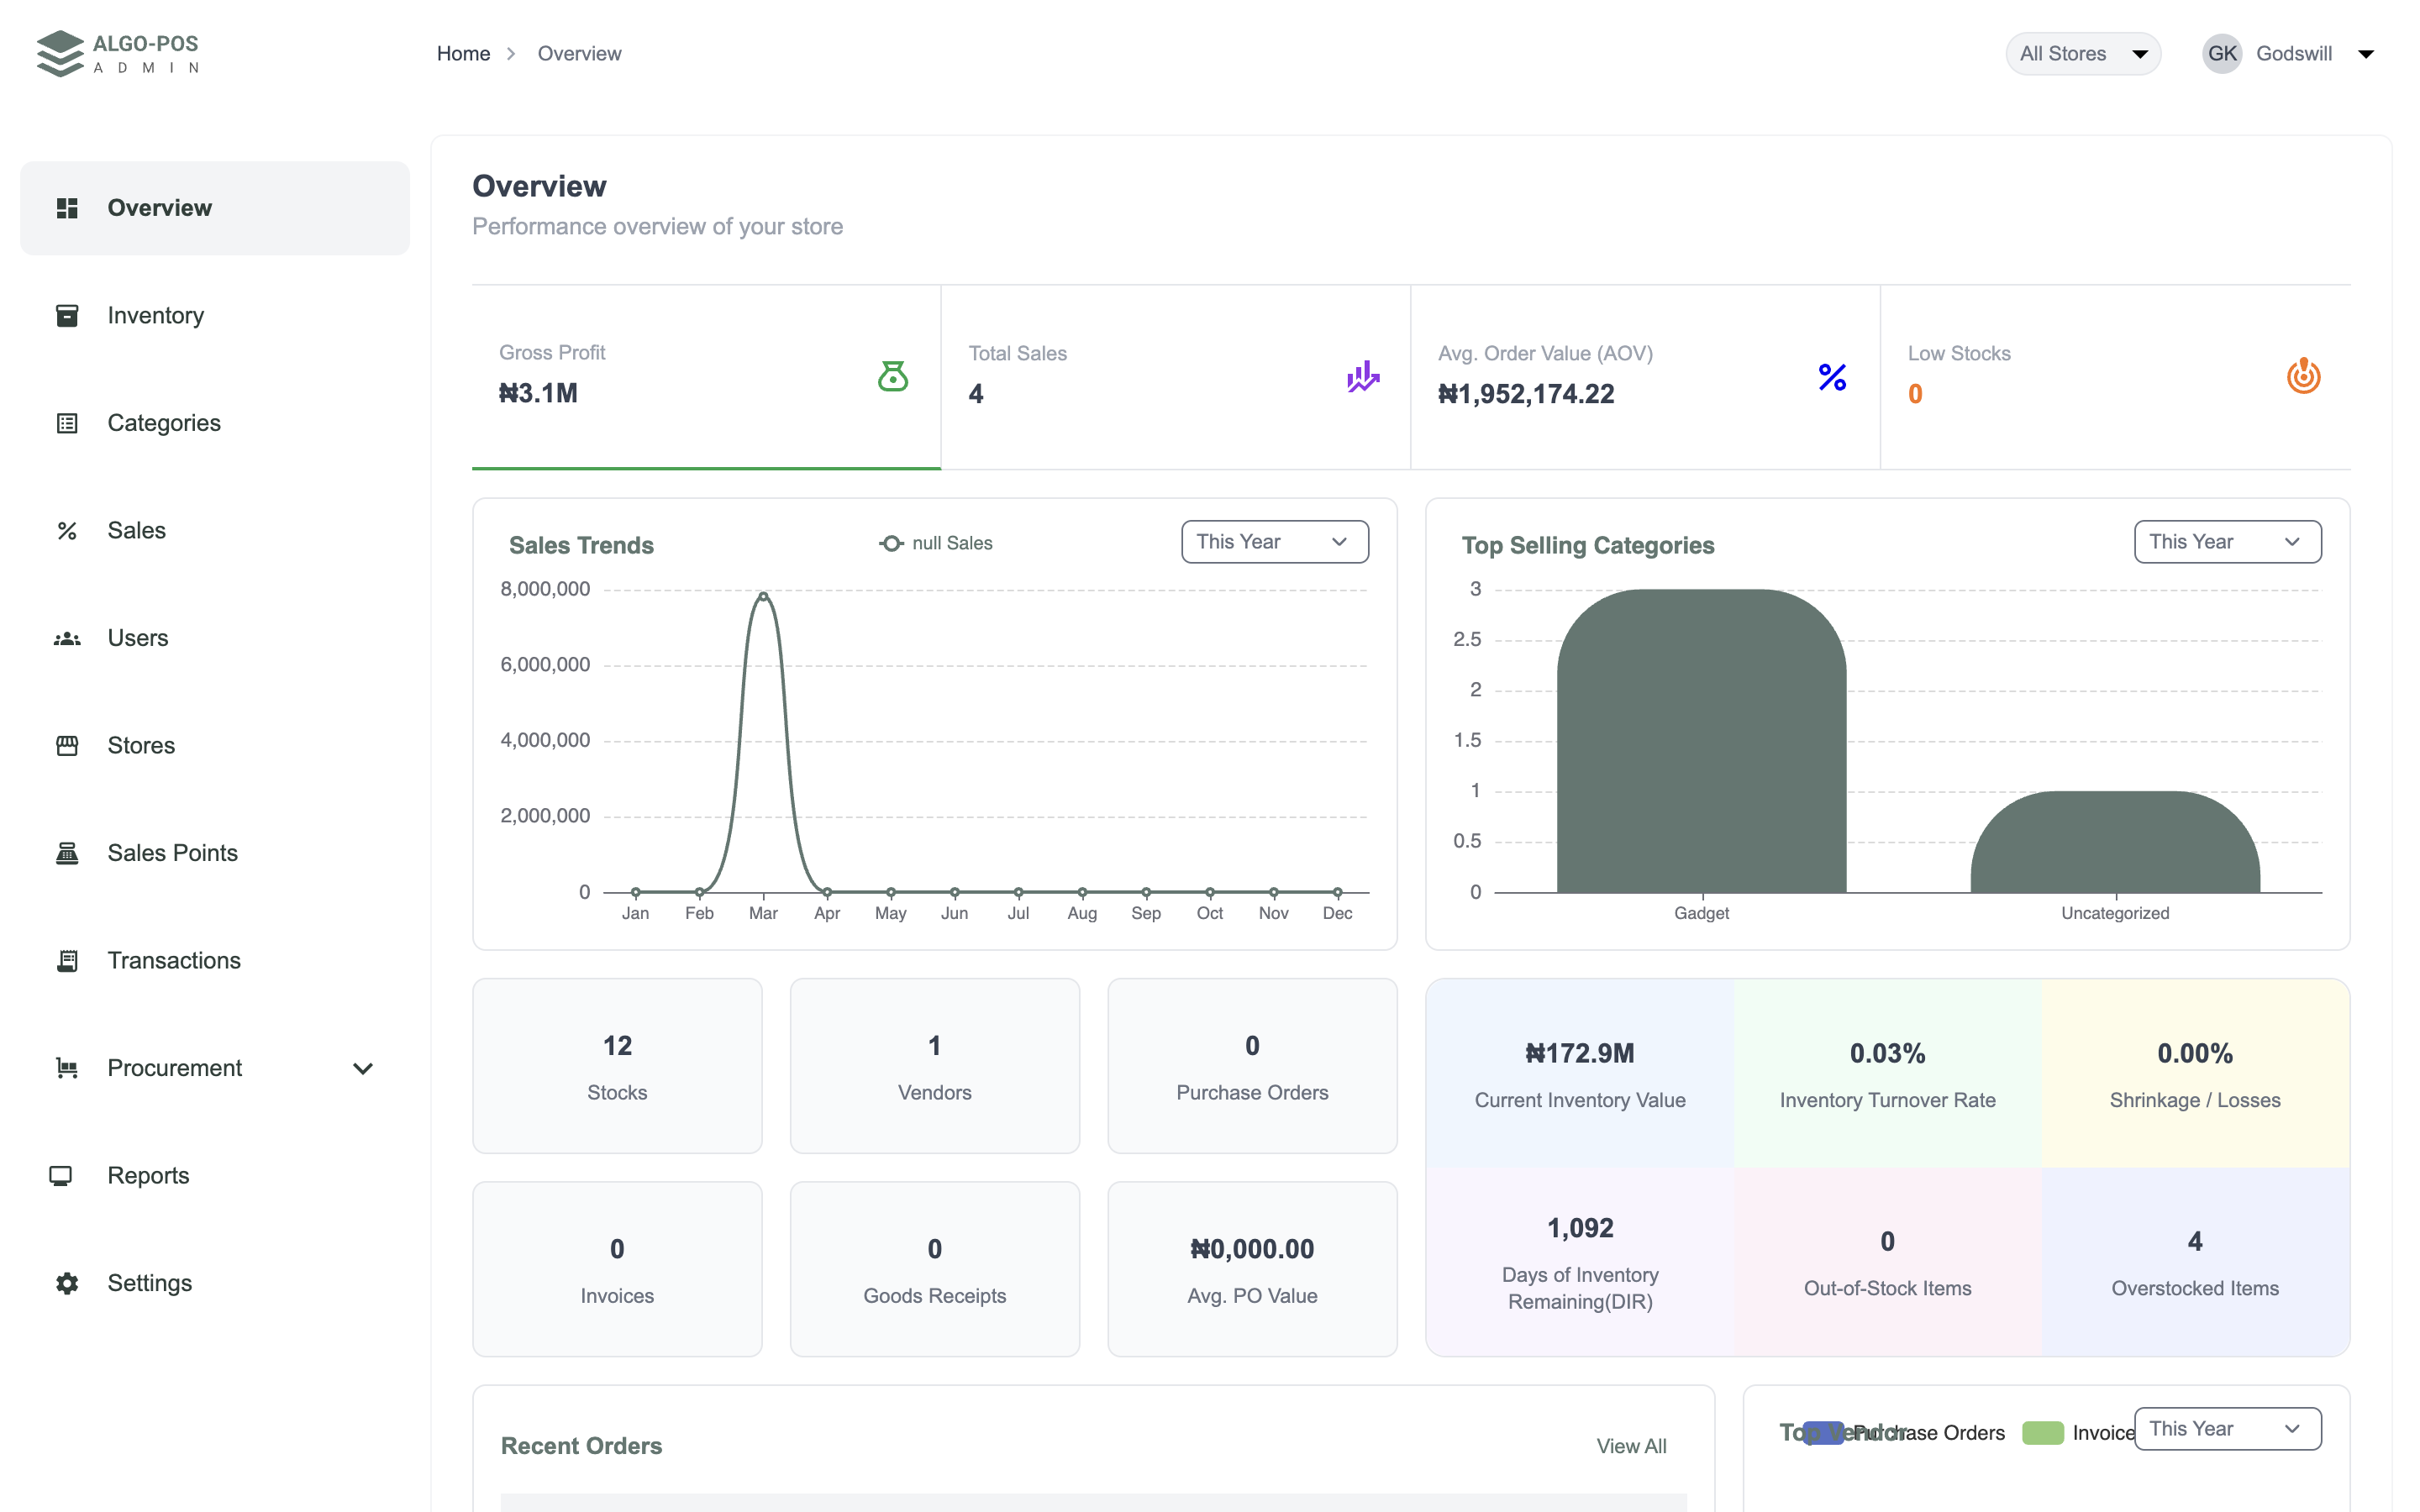The height and width of the screenshot is (1512, 2420).
Task: Click the GK user avatar
Action: [2221, 54]
